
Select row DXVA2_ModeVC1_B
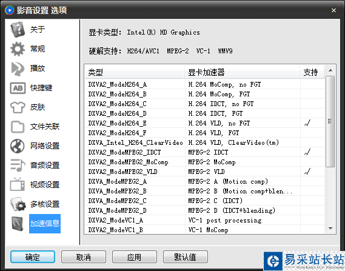coord(204,229)
